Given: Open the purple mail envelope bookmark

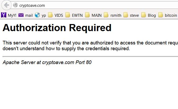Looking at the screenshot, I should point(21,15).
